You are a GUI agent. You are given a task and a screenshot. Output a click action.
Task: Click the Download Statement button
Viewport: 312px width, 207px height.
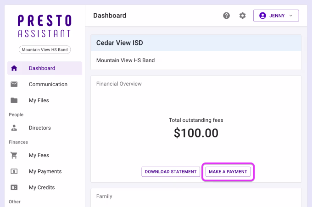coord(171,172)
